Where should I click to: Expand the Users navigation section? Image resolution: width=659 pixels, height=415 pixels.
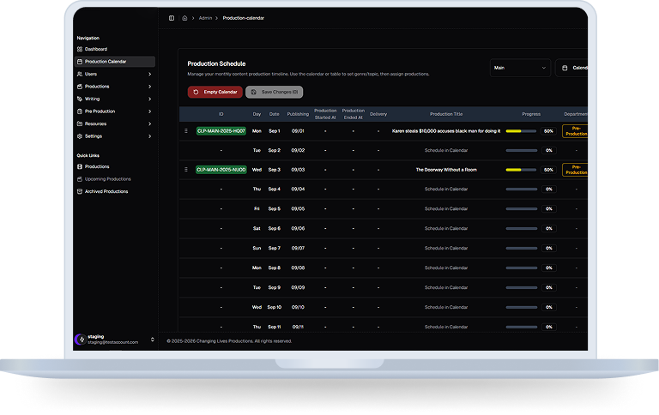(149, 74)
